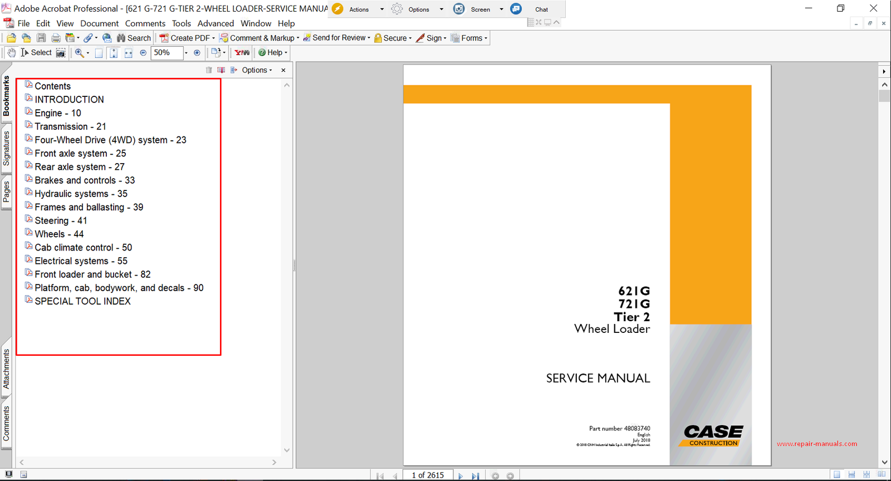Click the Print icon in toolbar
This screenshot has height=481, width=891.
pyautogui.click(x=56, y=38)
